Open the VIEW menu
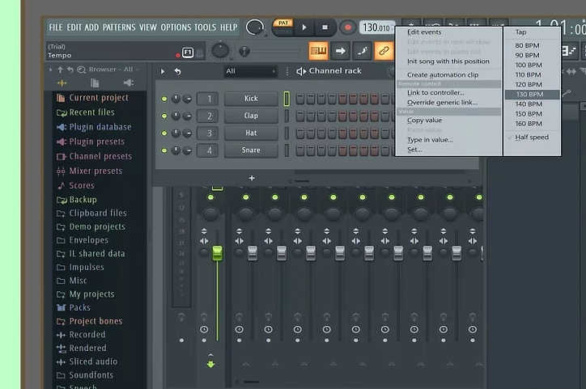Screen dimensions: 586x389 148,27
